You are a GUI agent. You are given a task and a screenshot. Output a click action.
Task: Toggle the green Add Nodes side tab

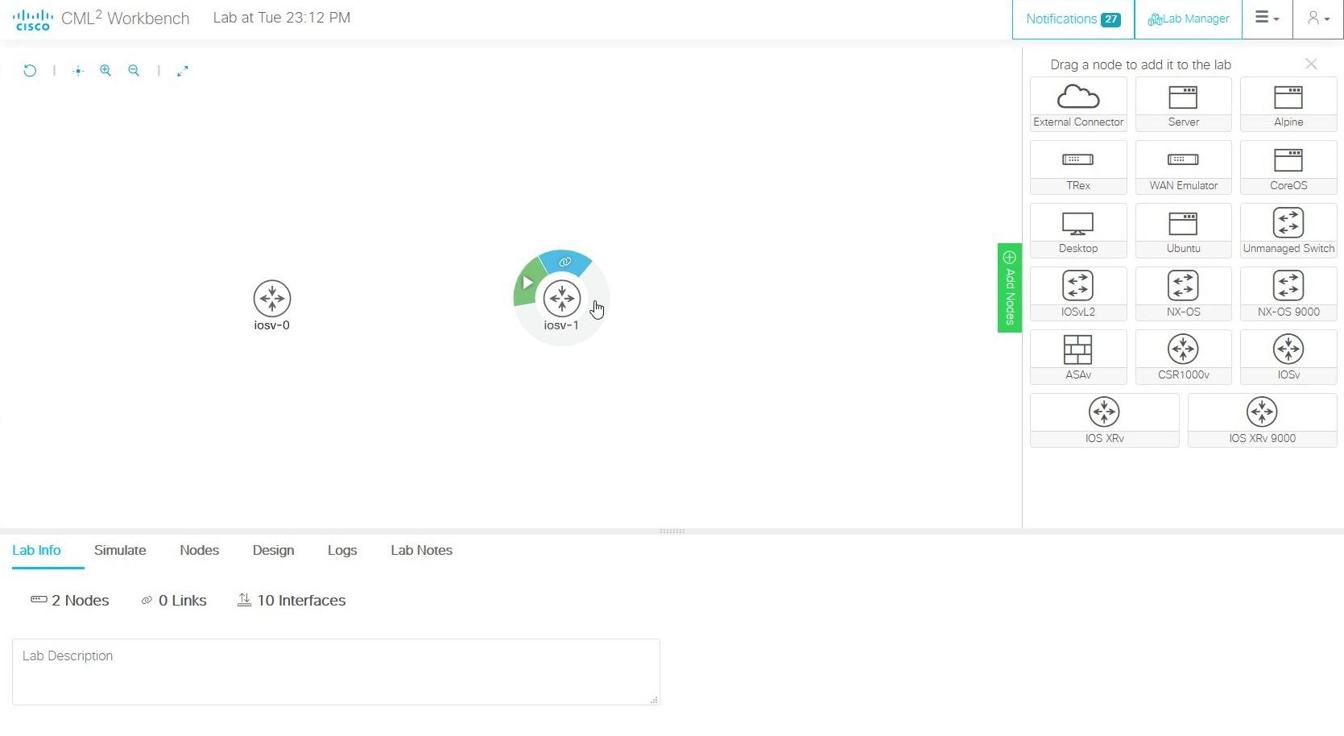(x=1010, y=287)
